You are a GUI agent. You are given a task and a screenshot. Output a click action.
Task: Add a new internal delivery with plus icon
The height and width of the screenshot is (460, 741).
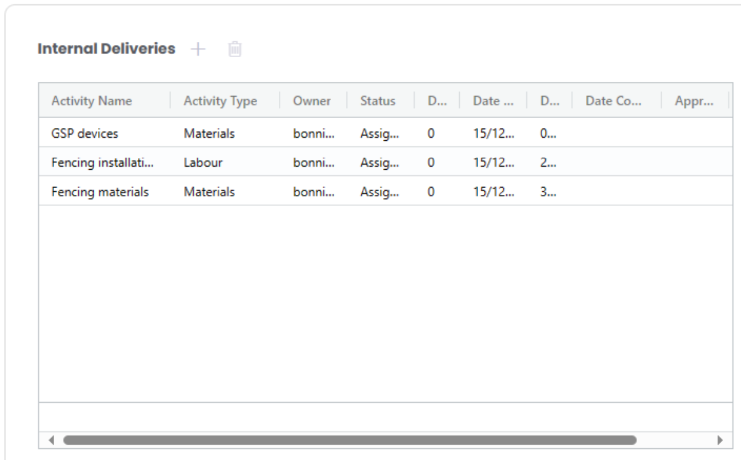[x=198, y=48]
